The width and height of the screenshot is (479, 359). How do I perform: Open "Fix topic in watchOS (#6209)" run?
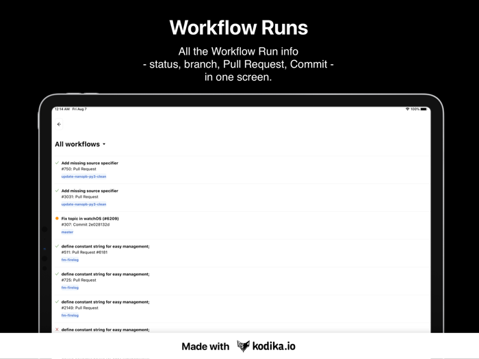pyautogui.click(x=90, y=219)
